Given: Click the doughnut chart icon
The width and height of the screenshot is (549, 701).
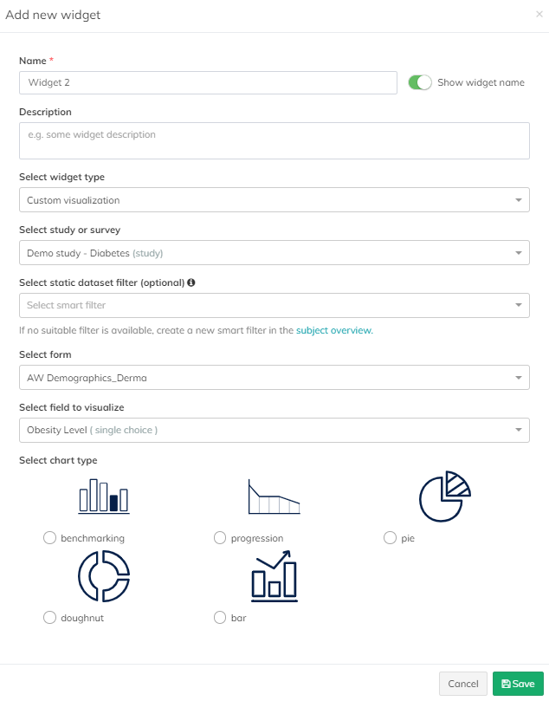Looking at the screenshot, I should point(104,575).
